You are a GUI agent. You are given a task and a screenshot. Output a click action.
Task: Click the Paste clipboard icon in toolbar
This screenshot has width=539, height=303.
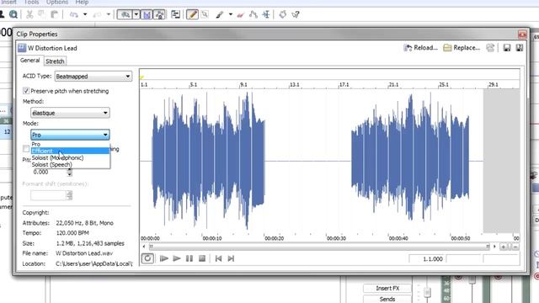[x=54, y=14]
